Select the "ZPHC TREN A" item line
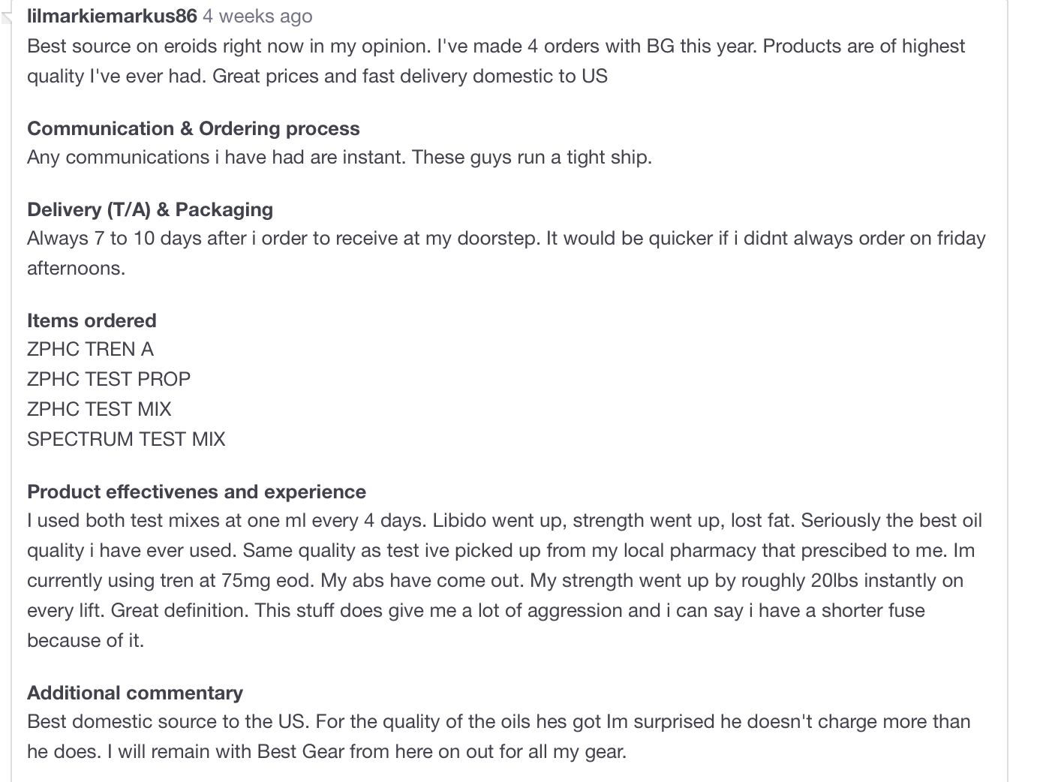The width and height of the screenshot is (1052, 782). tap(90, 349)
